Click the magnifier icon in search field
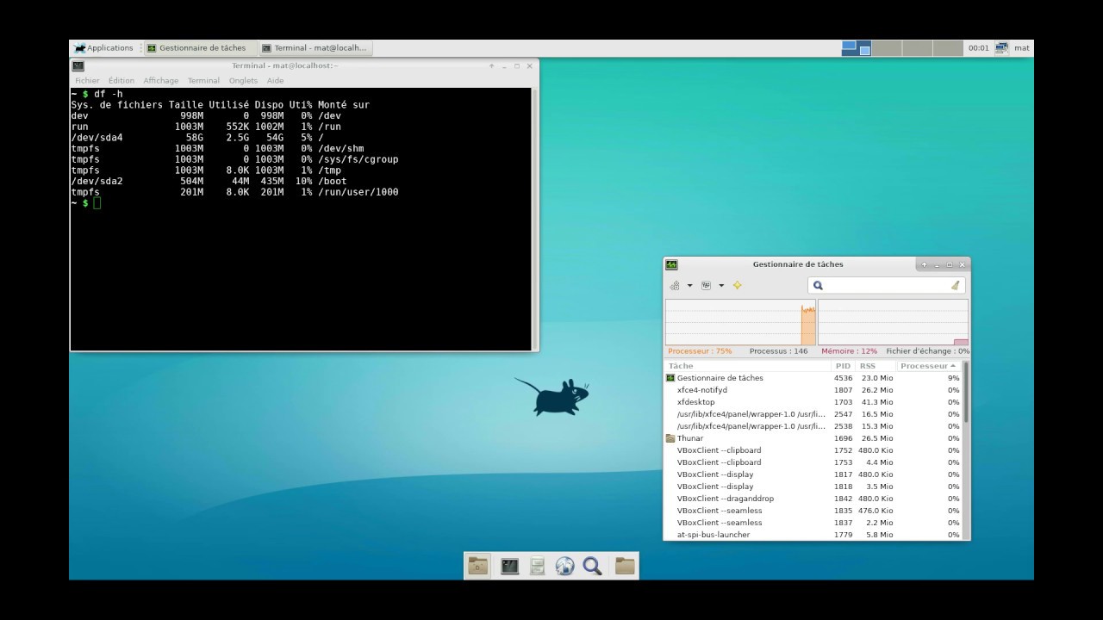This screenshot has height=620, width=1103. pyautogui.click(x=818, y=285)
